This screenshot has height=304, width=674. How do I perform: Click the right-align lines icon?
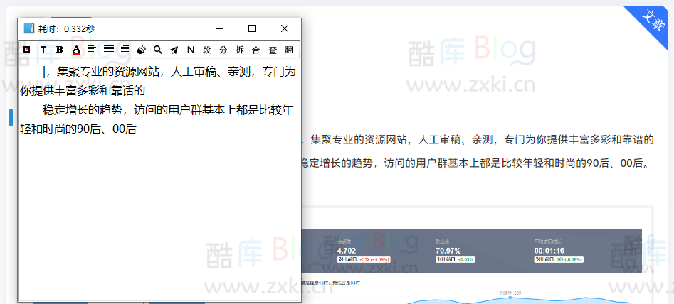click(x=125, y=50)
